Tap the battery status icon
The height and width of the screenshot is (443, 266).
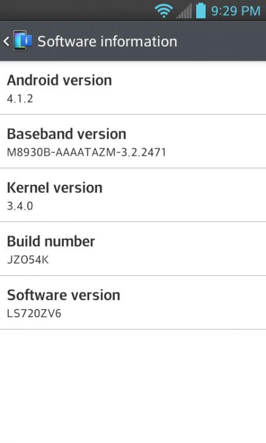[x=201, y=11]
